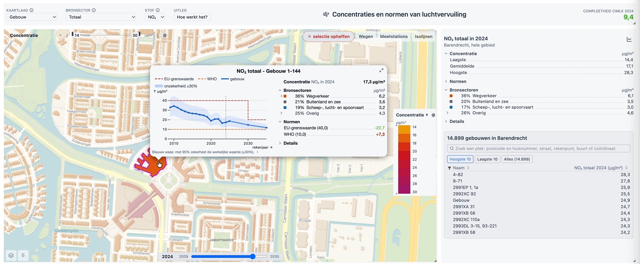Expand the 36% Wegverkeer row in the popup
Image resolution: width=640 pixels, height=264 pixels.
281,96
